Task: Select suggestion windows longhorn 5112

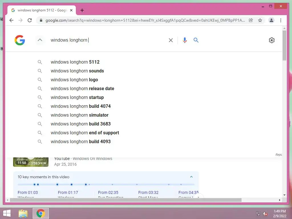Action: point(75,62)
